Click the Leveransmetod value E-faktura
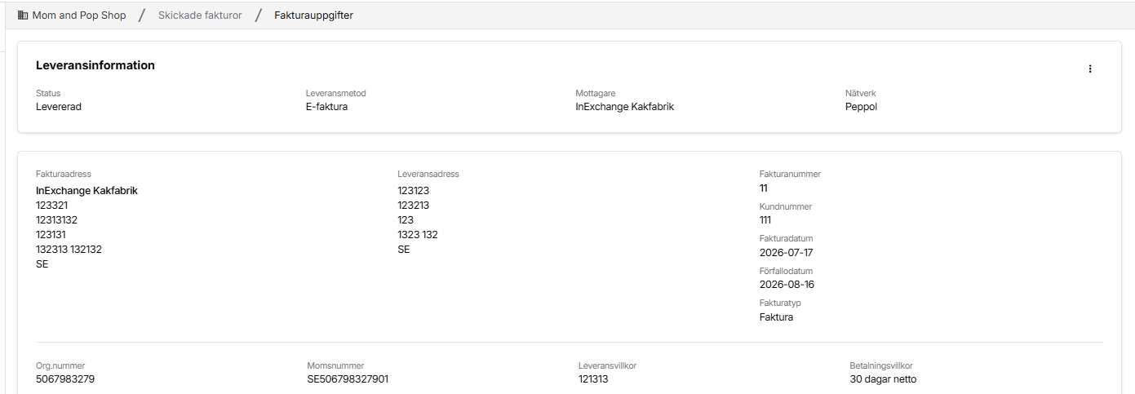1135x394 pixels. click(326, 106)
